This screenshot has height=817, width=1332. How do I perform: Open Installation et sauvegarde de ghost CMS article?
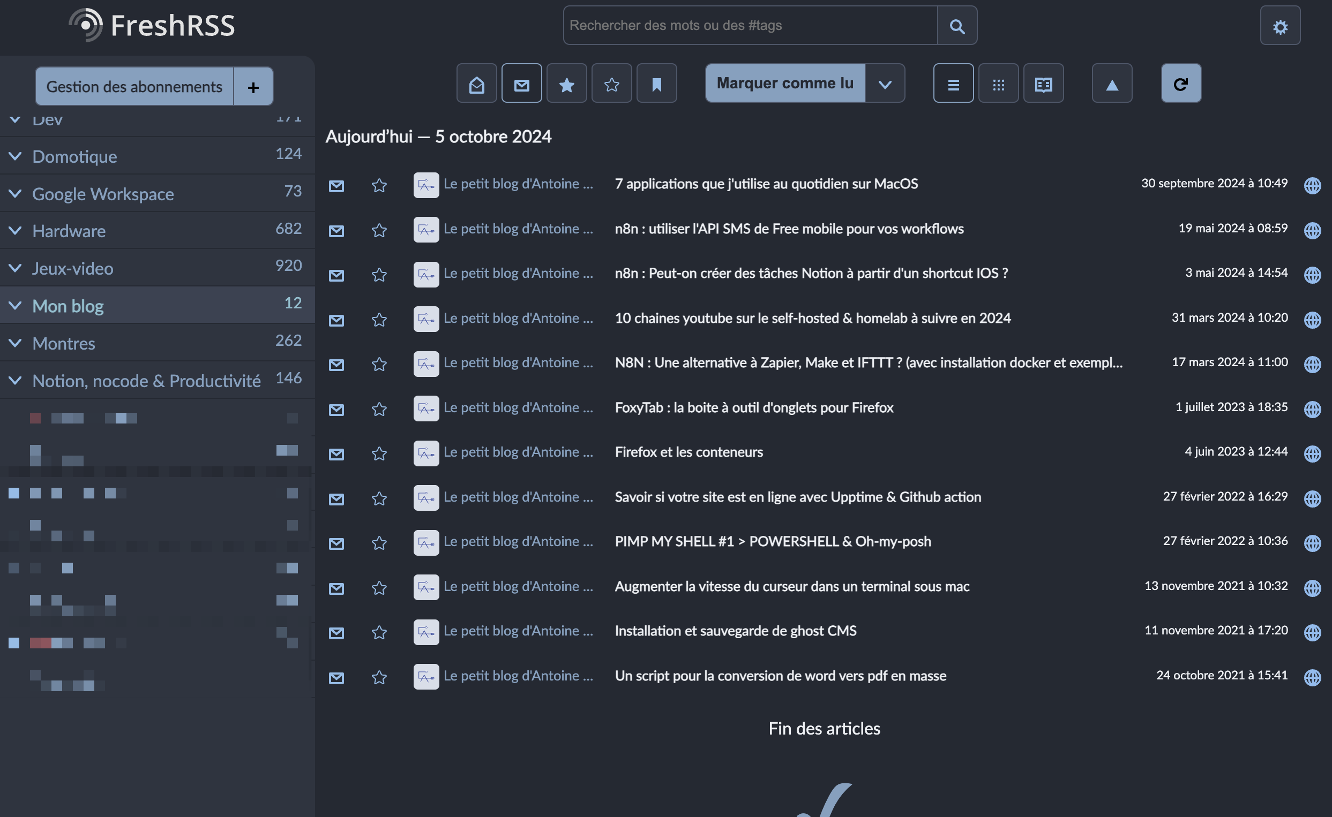(x=735, y=631)
